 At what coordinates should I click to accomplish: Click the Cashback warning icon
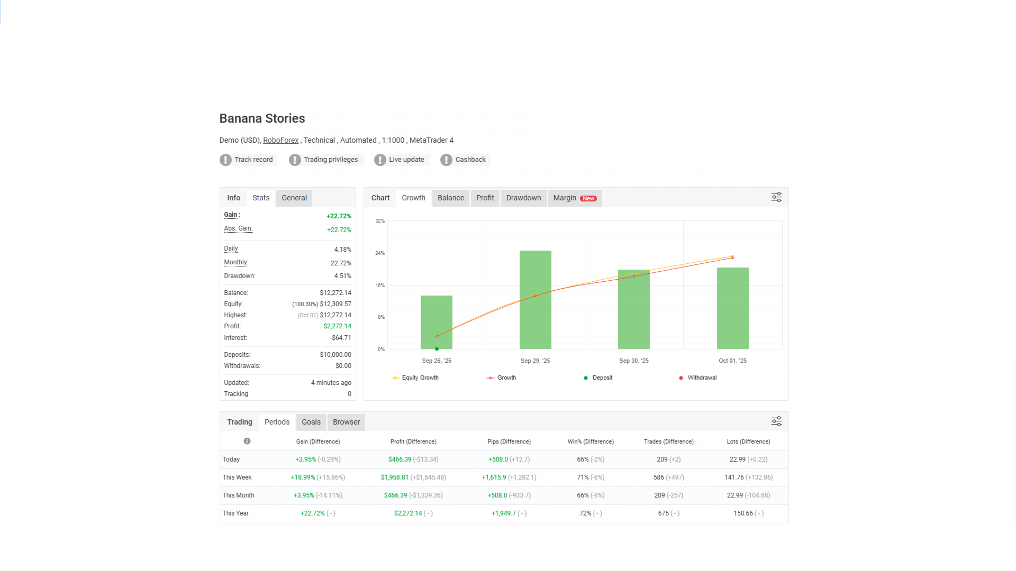click(446, 160)
